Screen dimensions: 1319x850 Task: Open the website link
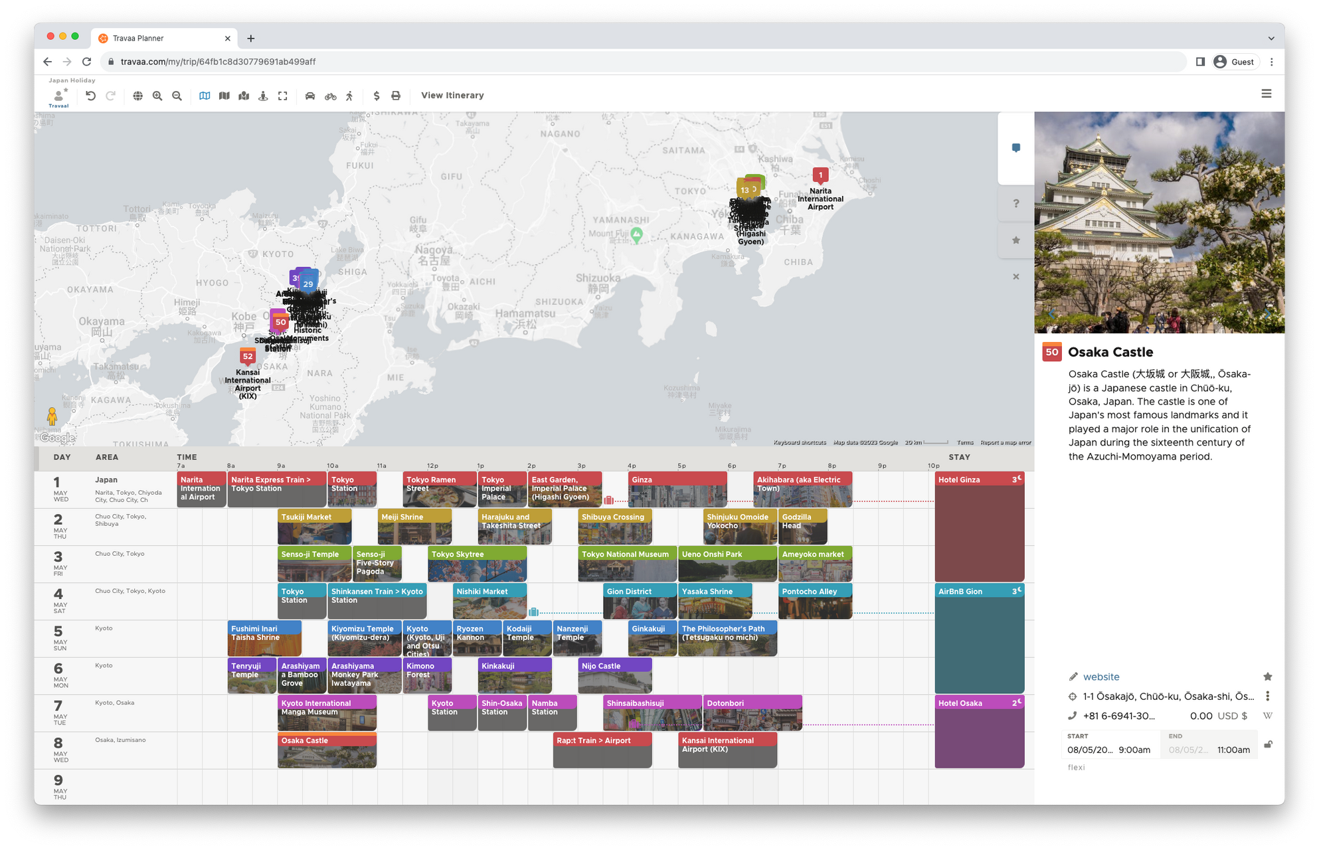coord(1101,677)
